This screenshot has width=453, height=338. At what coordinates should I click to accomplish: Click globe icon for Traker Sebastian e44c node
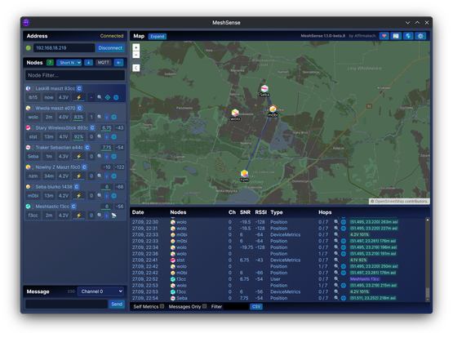pyautogui.click(x=114, y=156)
